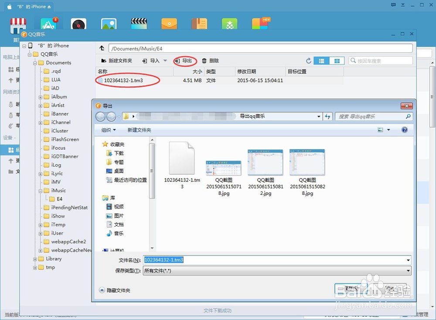Switch to list view mode
The image size is (436, 320).
[321, 61]
